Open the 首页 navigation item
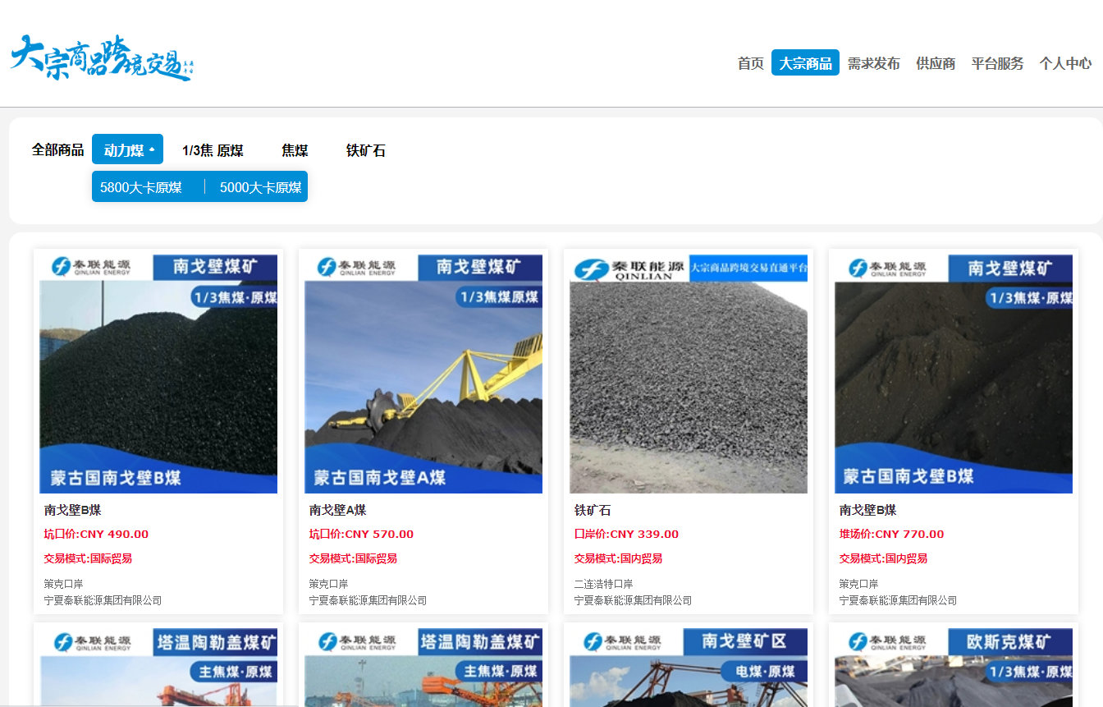This screenshot has height=707, width=1103. click(x=750, y=63)
